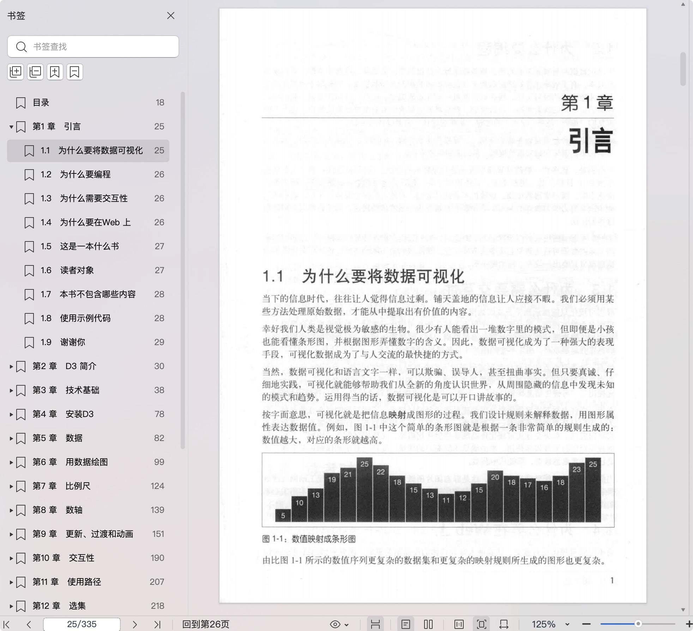Click the document vertical scrollbar thumb
Image resolution: width=693 pixels, height=631 pixels.
(x=683, y=69)
